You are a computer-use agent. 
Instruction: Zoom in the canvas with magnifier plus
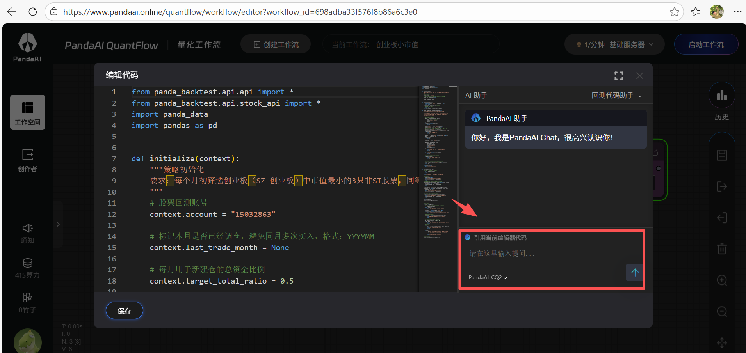(722, 280)
